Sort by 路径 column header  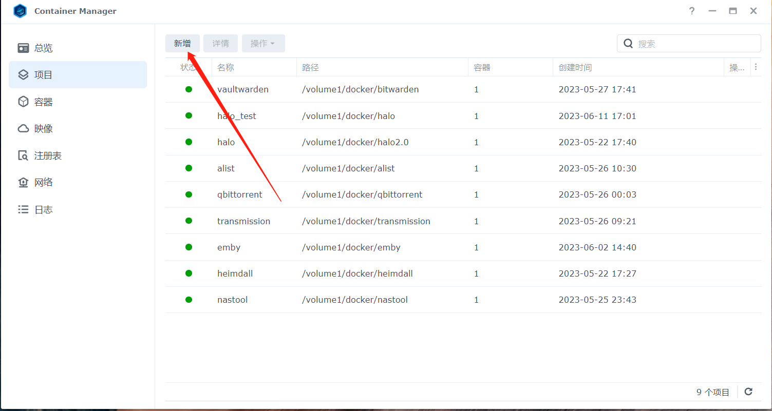[382, 67]
